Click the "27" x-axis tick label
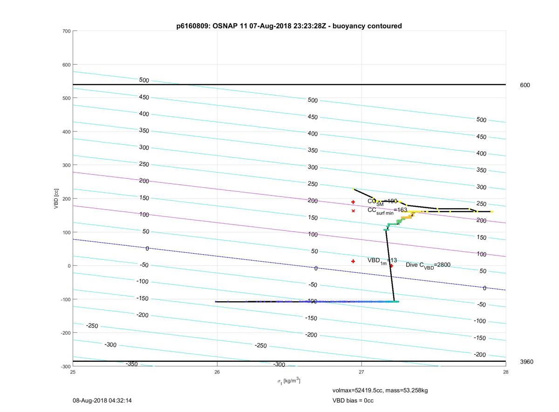 click(x=361, y=372)
